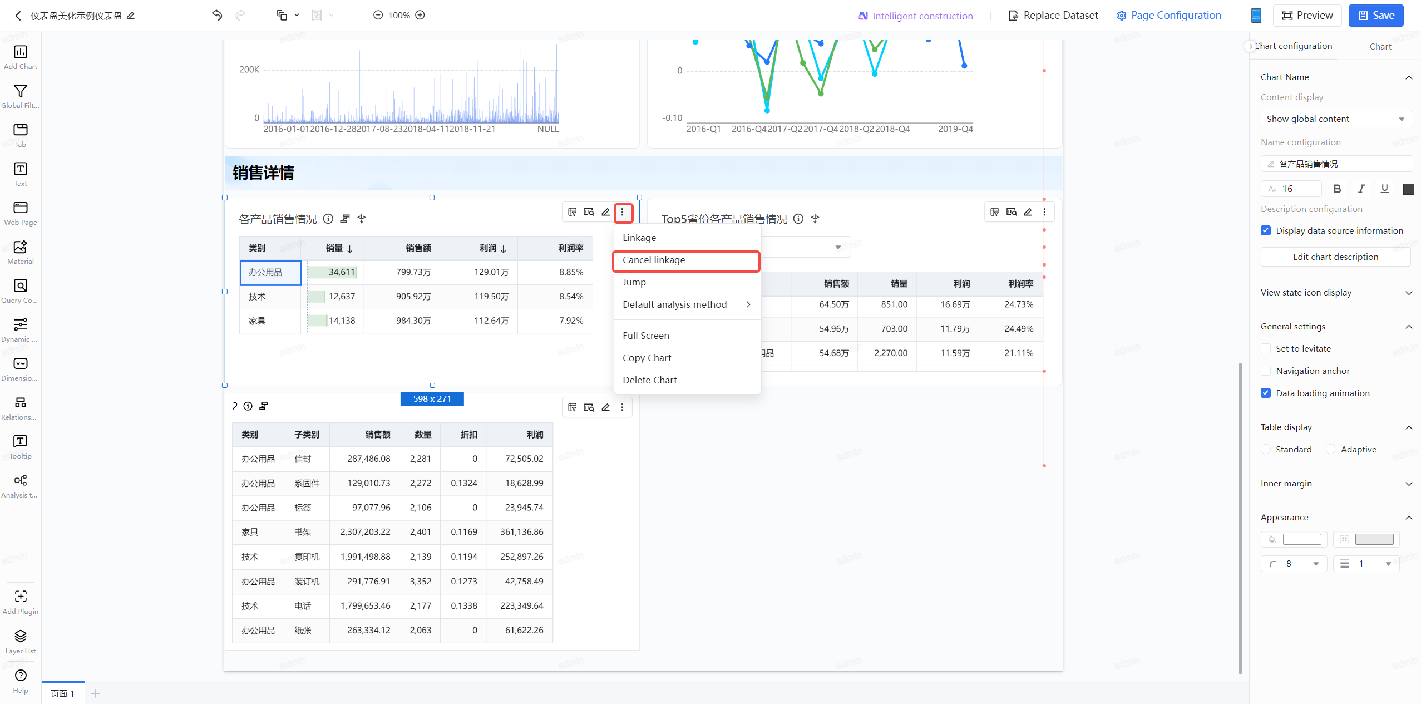
Task: Select the Adaptive table display option
Action: click(x=1330, y=449)
